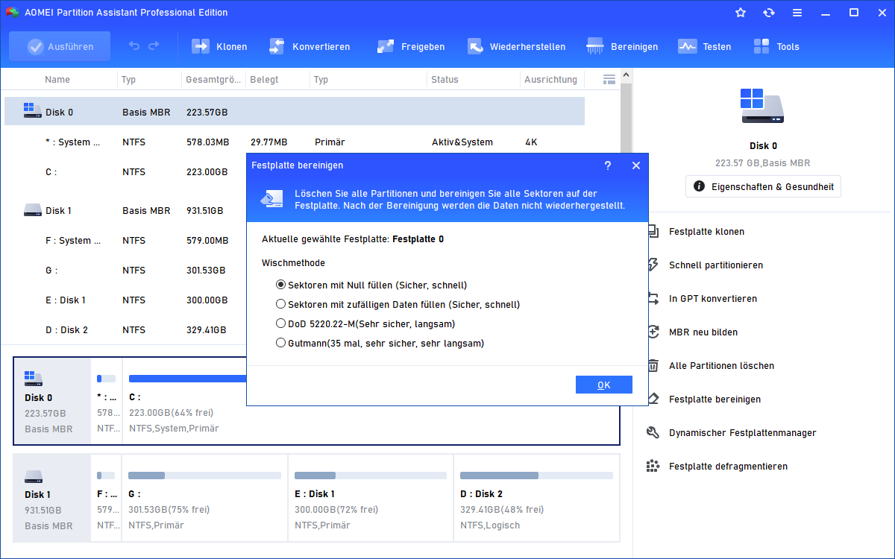Close the Festplatte bereinigen dialog
This screenshot has height=559, width=895.
[x=636, y=165]
